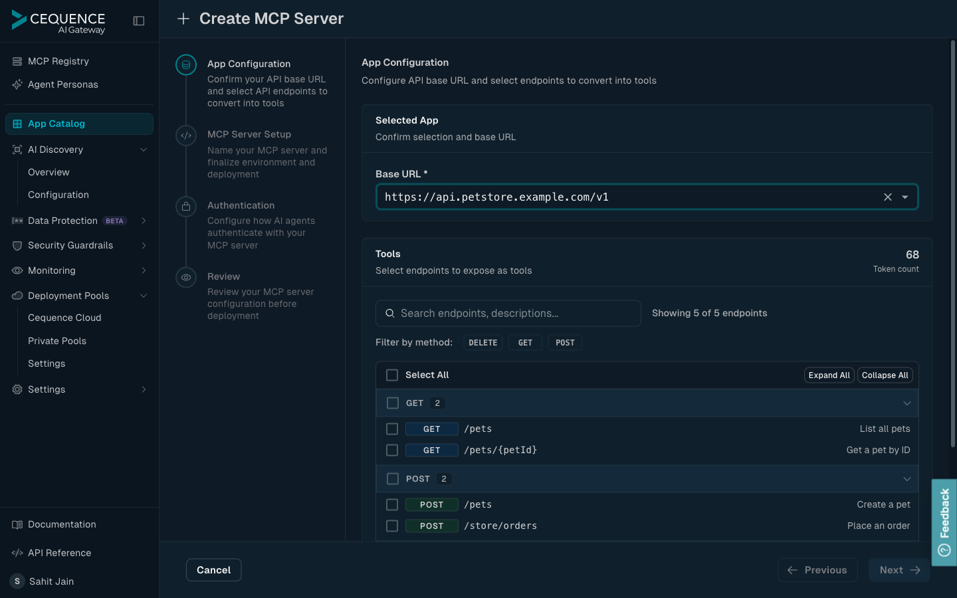Image resolution: width=957 pixels, height=598 pixels.
Task: Filter endpoints by GET method
Action: click(525, 343)
